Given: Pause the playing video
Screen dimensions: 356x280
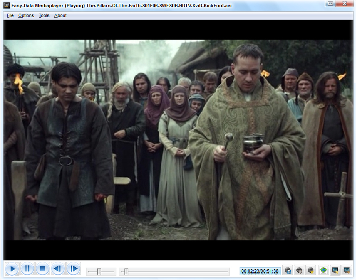Looking at the screenshot, I should tap(27, 269).
